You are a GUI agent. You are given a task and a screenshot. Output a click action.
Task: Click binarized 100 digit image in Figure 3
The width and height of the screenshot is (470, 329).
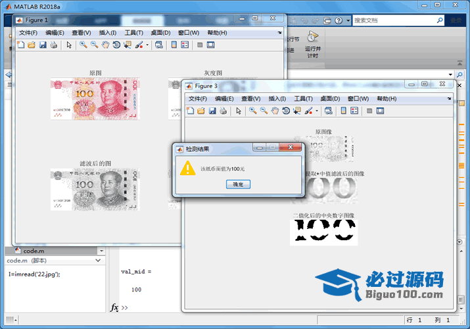click(x=323, y=232)
